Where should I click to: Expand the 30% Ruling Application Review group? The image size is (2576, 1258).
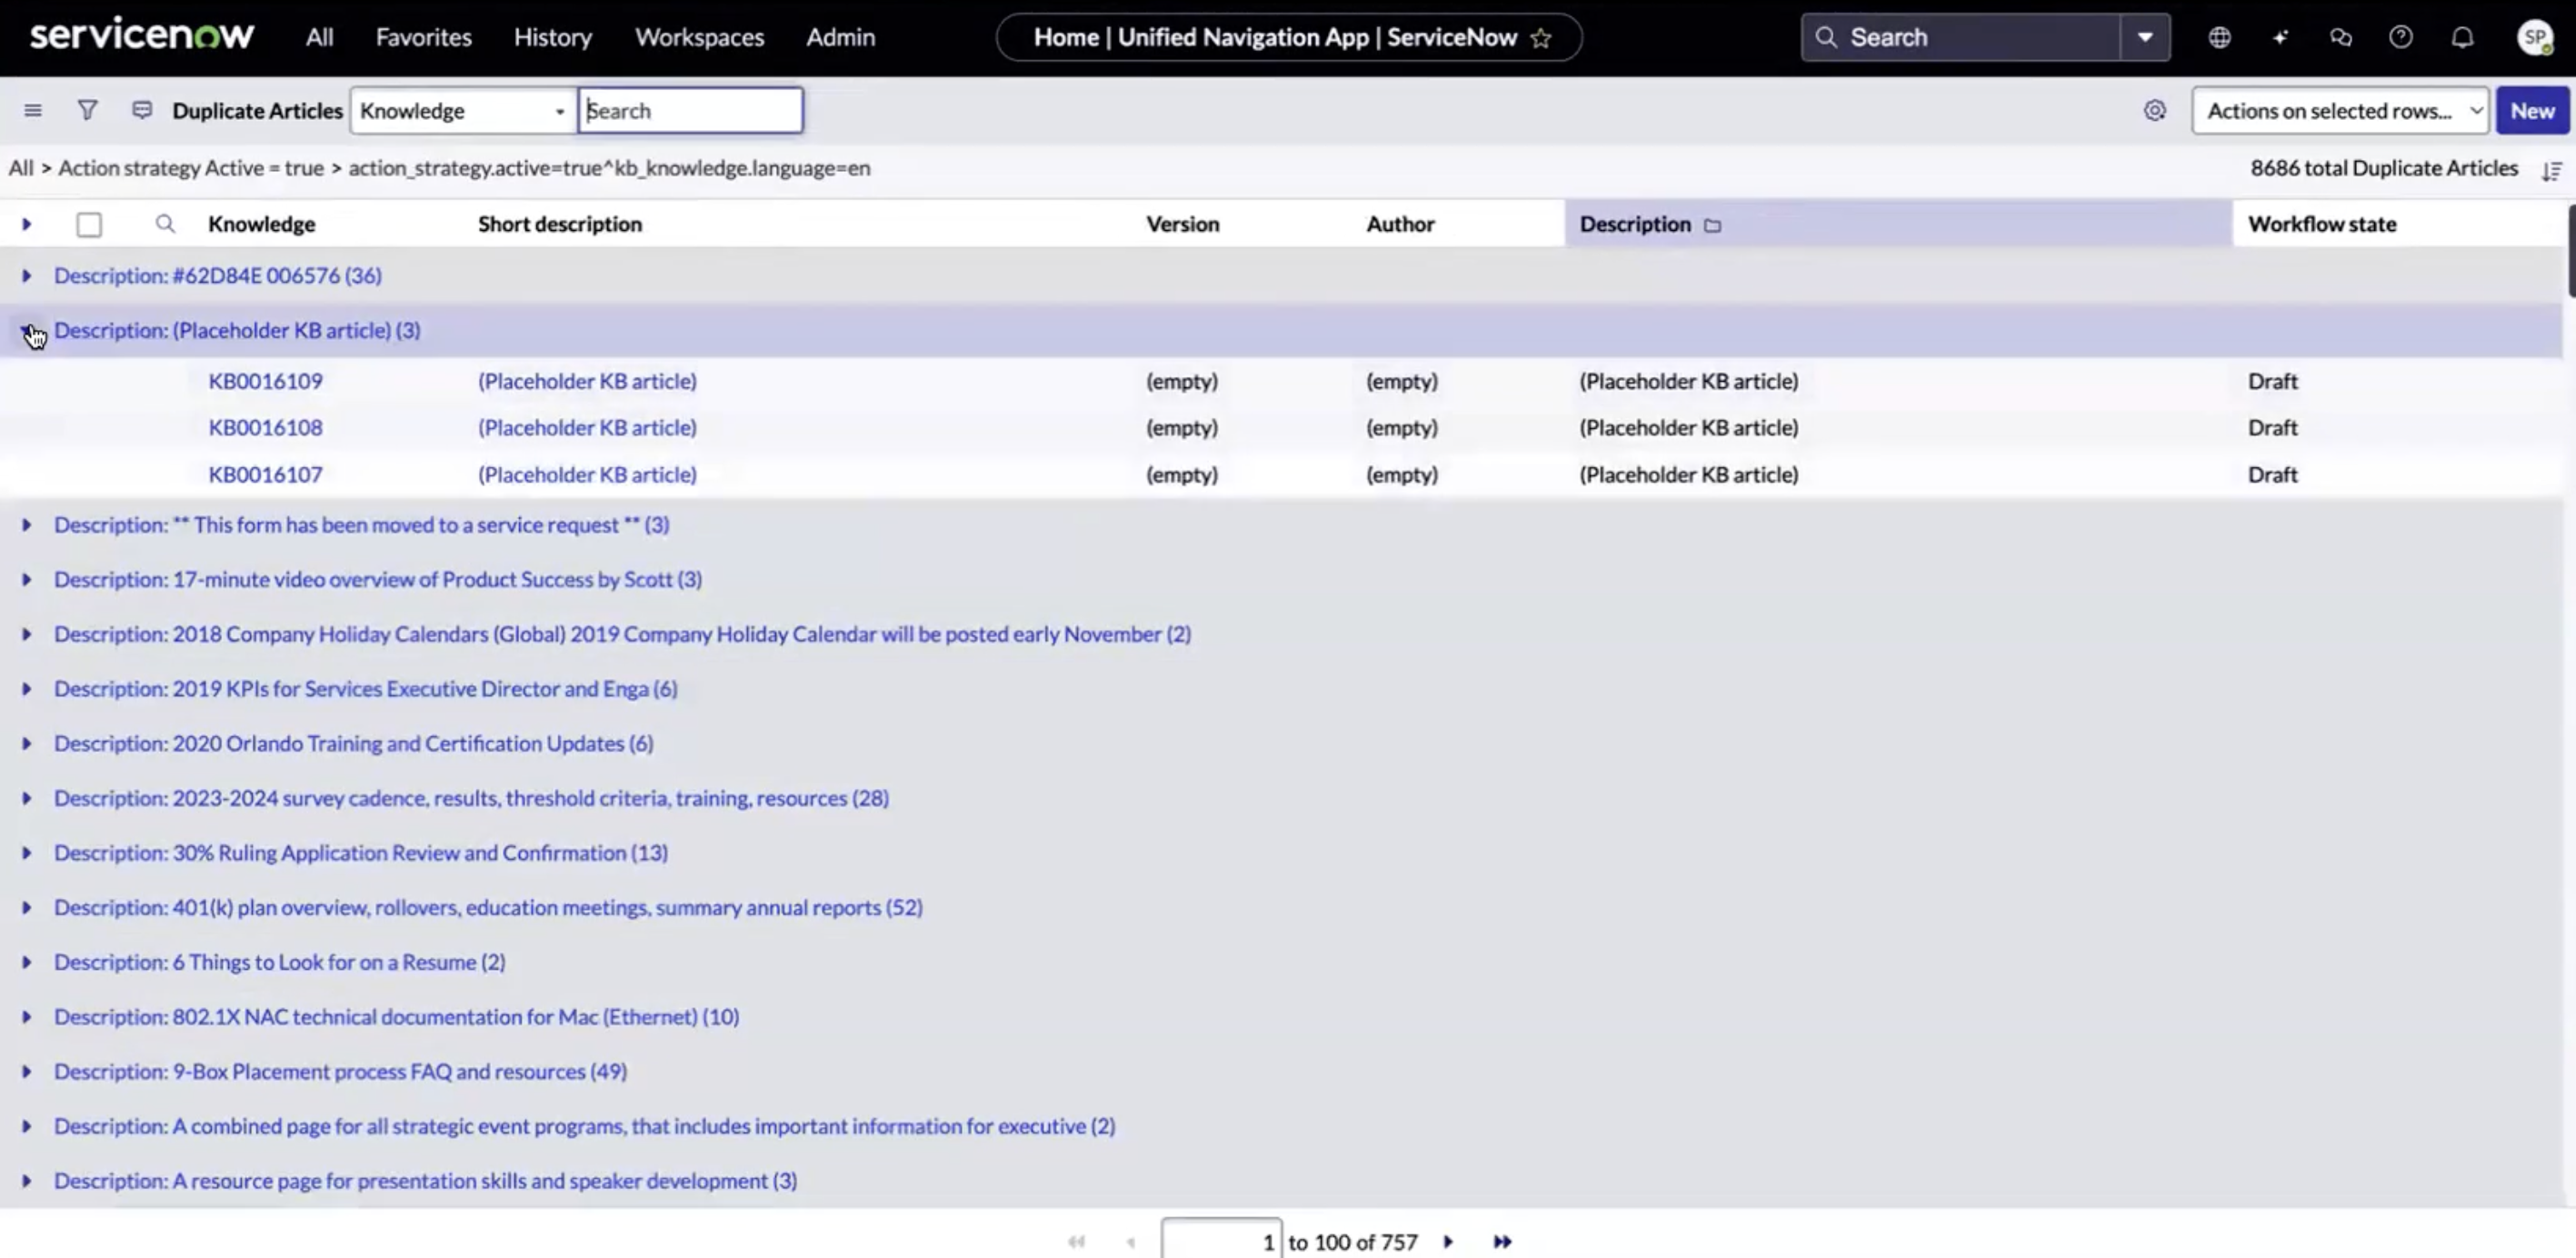27,853
